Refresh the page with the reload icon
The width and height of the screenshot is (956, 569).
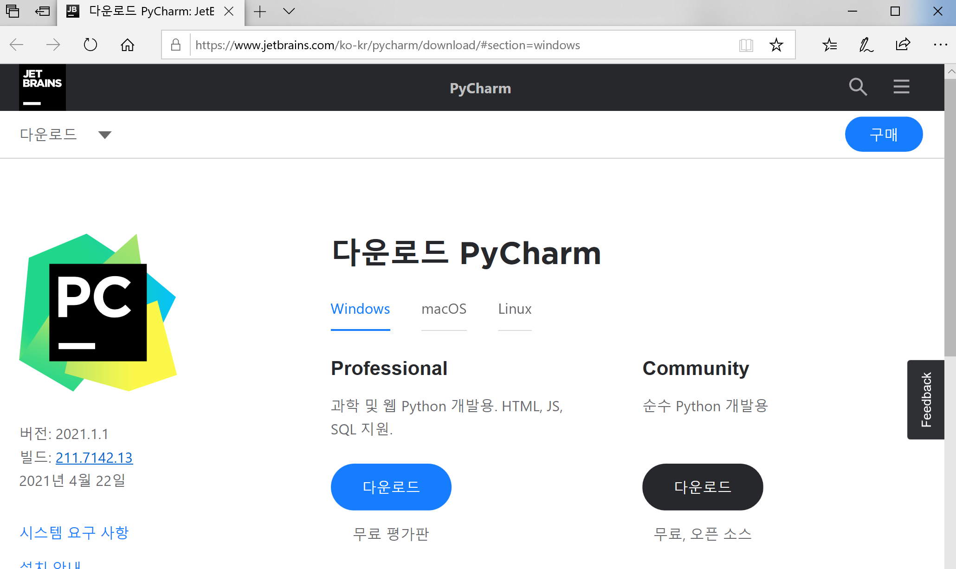(90, 45)
